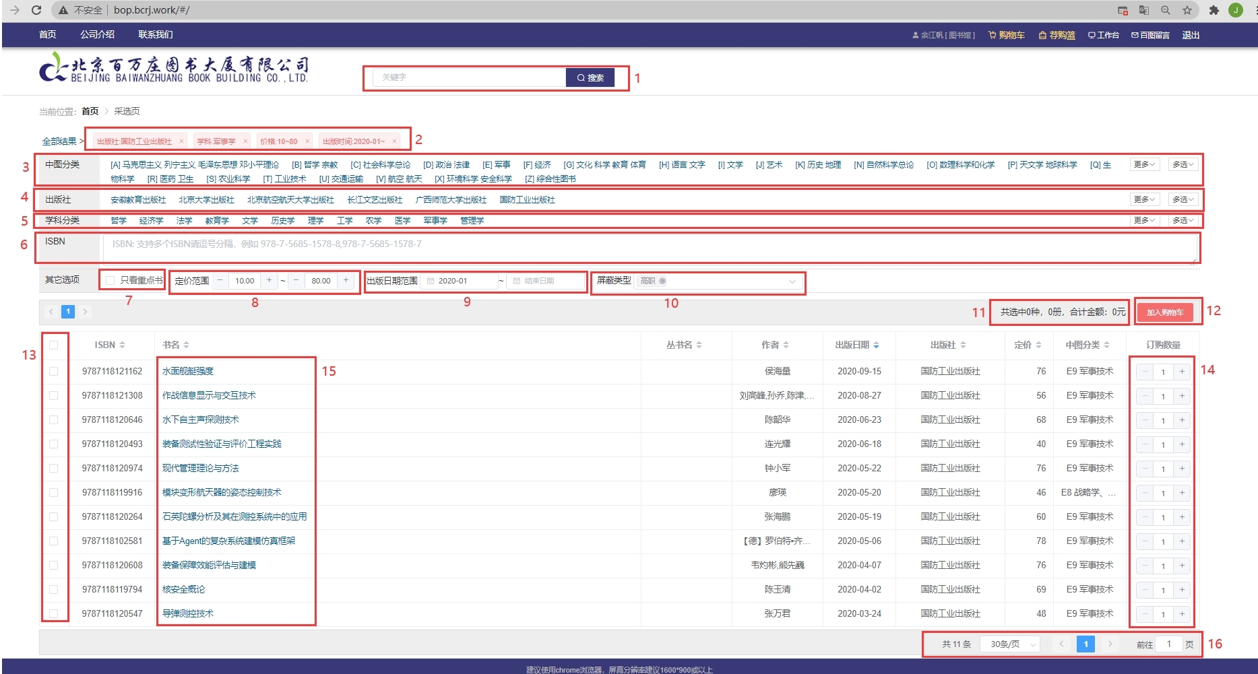Click the 前往 page number input
The image size is (1258, 674).
1169,644
